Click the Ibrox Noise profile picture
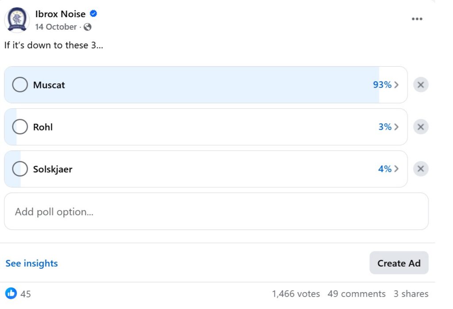This screenshot has width=453, height=309. [x=17, y=20]
